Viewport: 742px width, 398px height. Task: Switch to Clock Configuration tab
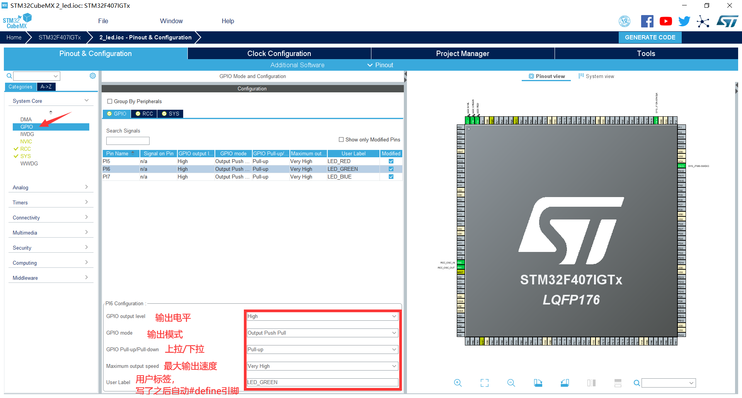[x=279, y=53]
